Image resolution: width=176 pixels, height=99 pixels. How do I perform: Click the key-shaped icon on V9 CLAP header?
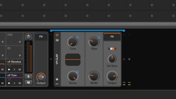(x=57, y=84)
